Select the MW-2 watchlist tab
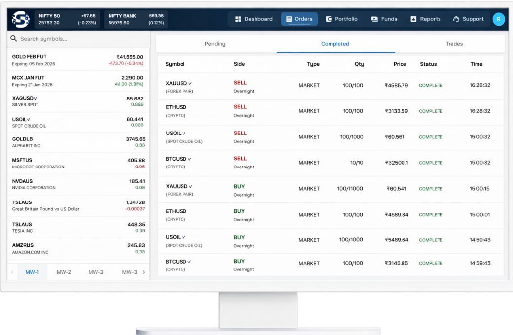This screenshot has width=513, height=335. (64, 271)
